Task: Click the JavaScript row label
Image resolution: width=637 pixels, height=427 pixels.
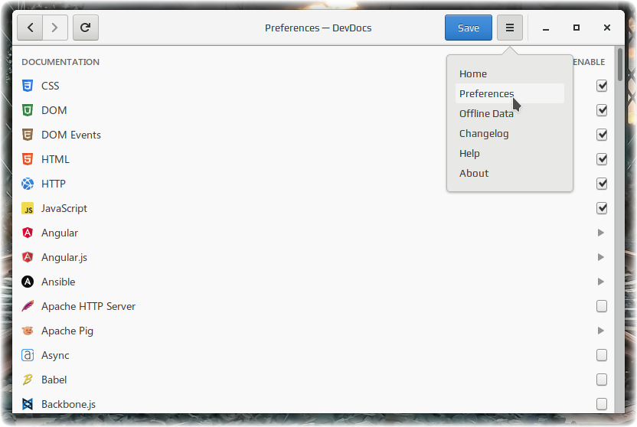Action: pyautogui.click(x=64, y=209)
